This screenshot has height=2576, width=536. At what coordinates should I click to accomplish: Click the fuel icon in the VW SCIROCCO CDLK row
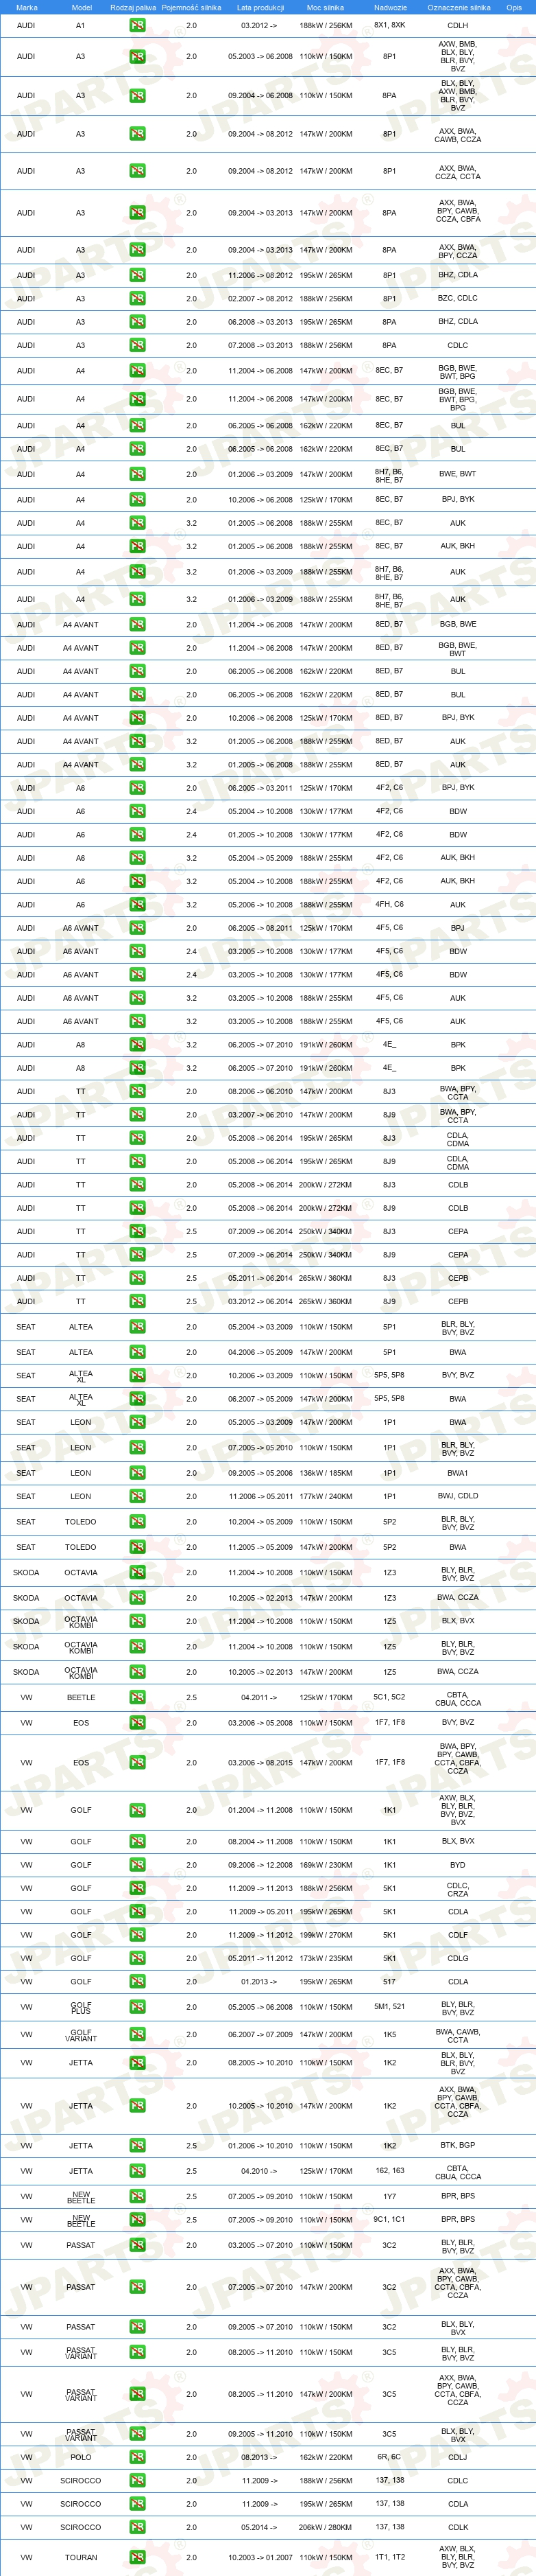pos(138,2527)
